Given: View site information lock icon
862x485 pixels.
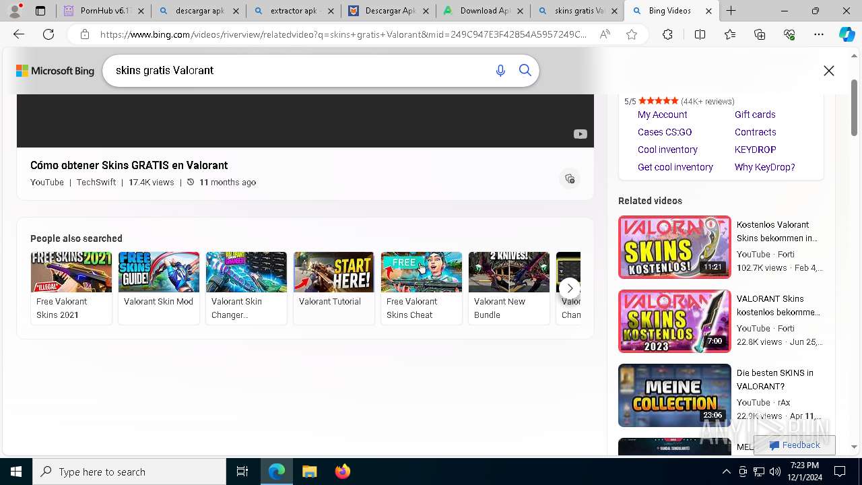Looking at the screenshot, I should 85,34.
